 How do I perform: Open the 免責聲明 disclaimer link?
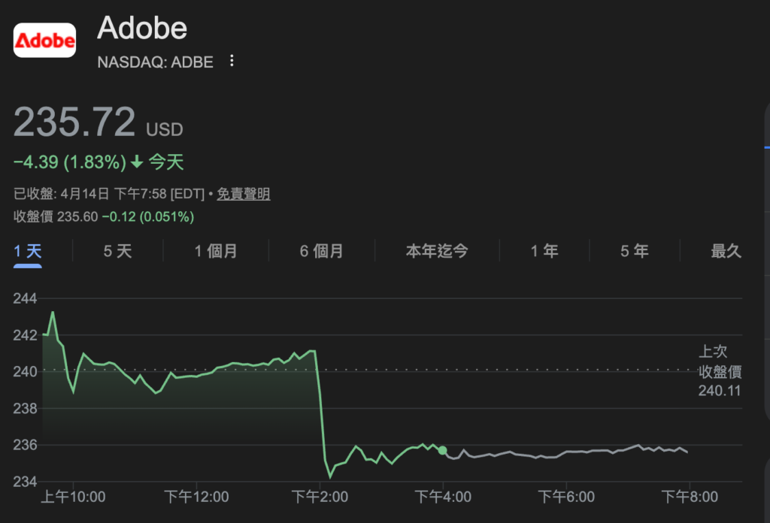tap(244, 194)
